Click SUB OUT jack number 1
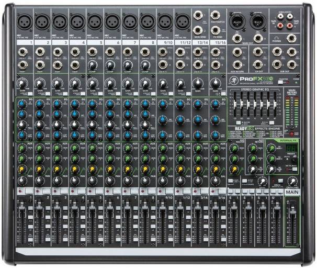The height and width of the screenshot is (269, 317). 277,52
